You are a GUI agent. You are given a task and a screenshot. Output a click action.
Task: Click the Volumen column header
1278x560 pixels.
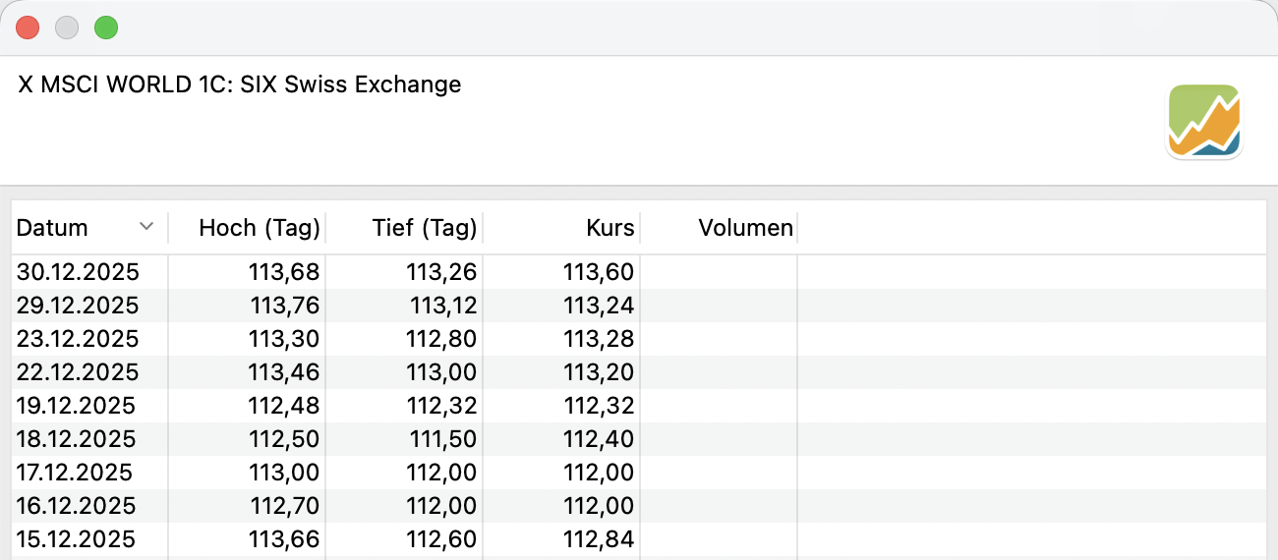tap(745, 228)
